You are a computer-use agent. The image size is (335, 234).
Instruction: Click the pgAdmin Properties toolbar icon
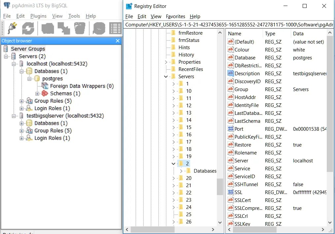pyautogui.click(x=48, y=28)
